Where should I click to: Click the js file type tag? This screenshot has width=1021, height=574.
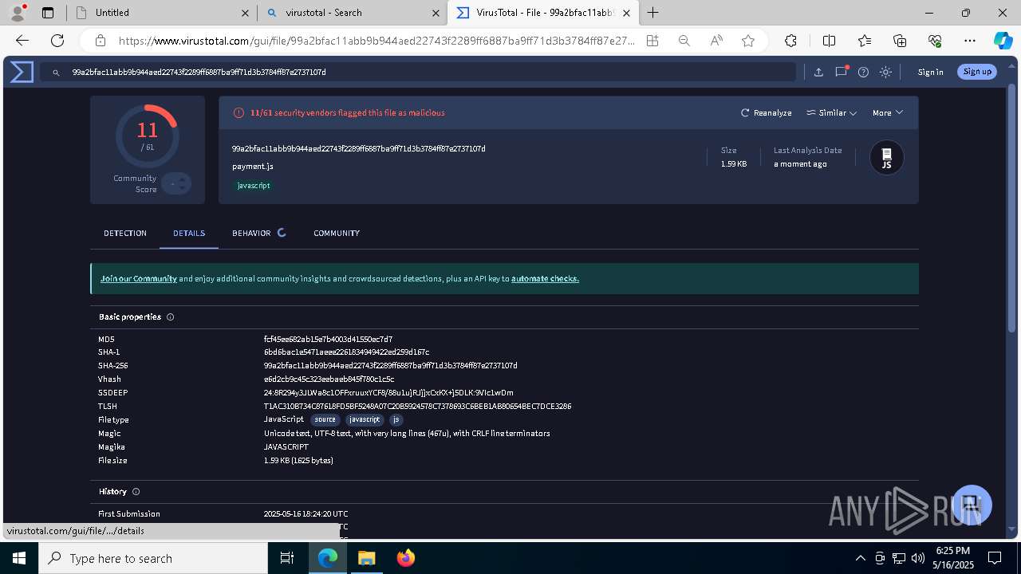click(x=396, y=419)
